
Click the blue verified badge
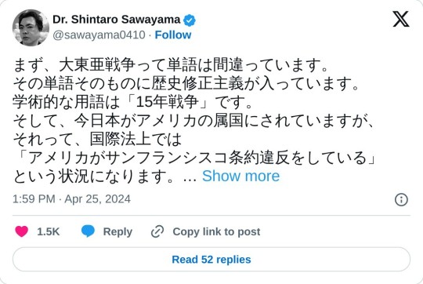click(190, 20)
